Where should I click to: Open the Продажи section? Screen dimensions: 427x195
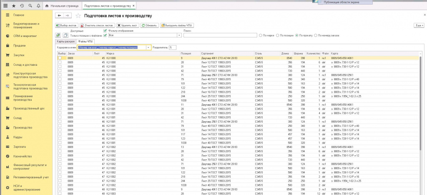[x=19, y=46]
